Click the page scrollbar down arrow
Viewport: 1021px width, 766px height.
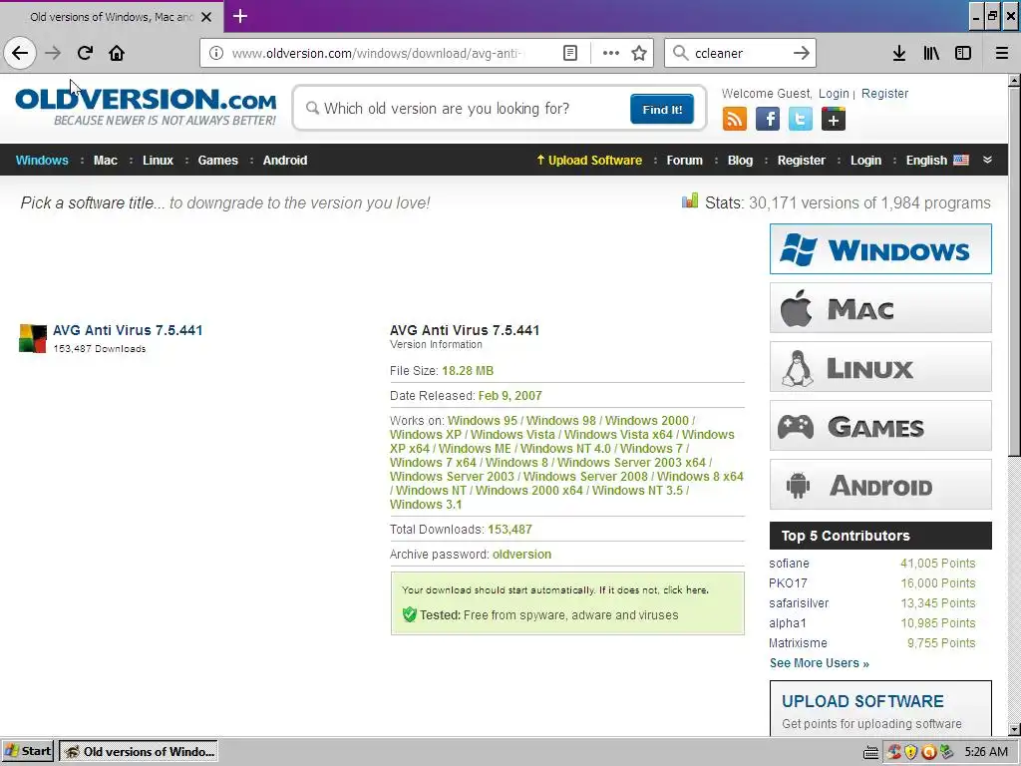pos(1014,729)
